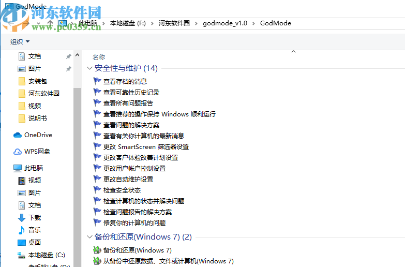405x267 pixels.
Task: Click flag icon beside 查看存档的消息
Action: point(97,81)
